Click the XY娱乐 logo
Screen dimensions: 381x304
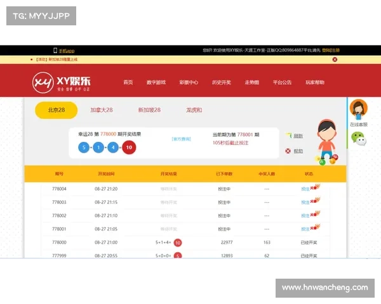tap(61, 82)
